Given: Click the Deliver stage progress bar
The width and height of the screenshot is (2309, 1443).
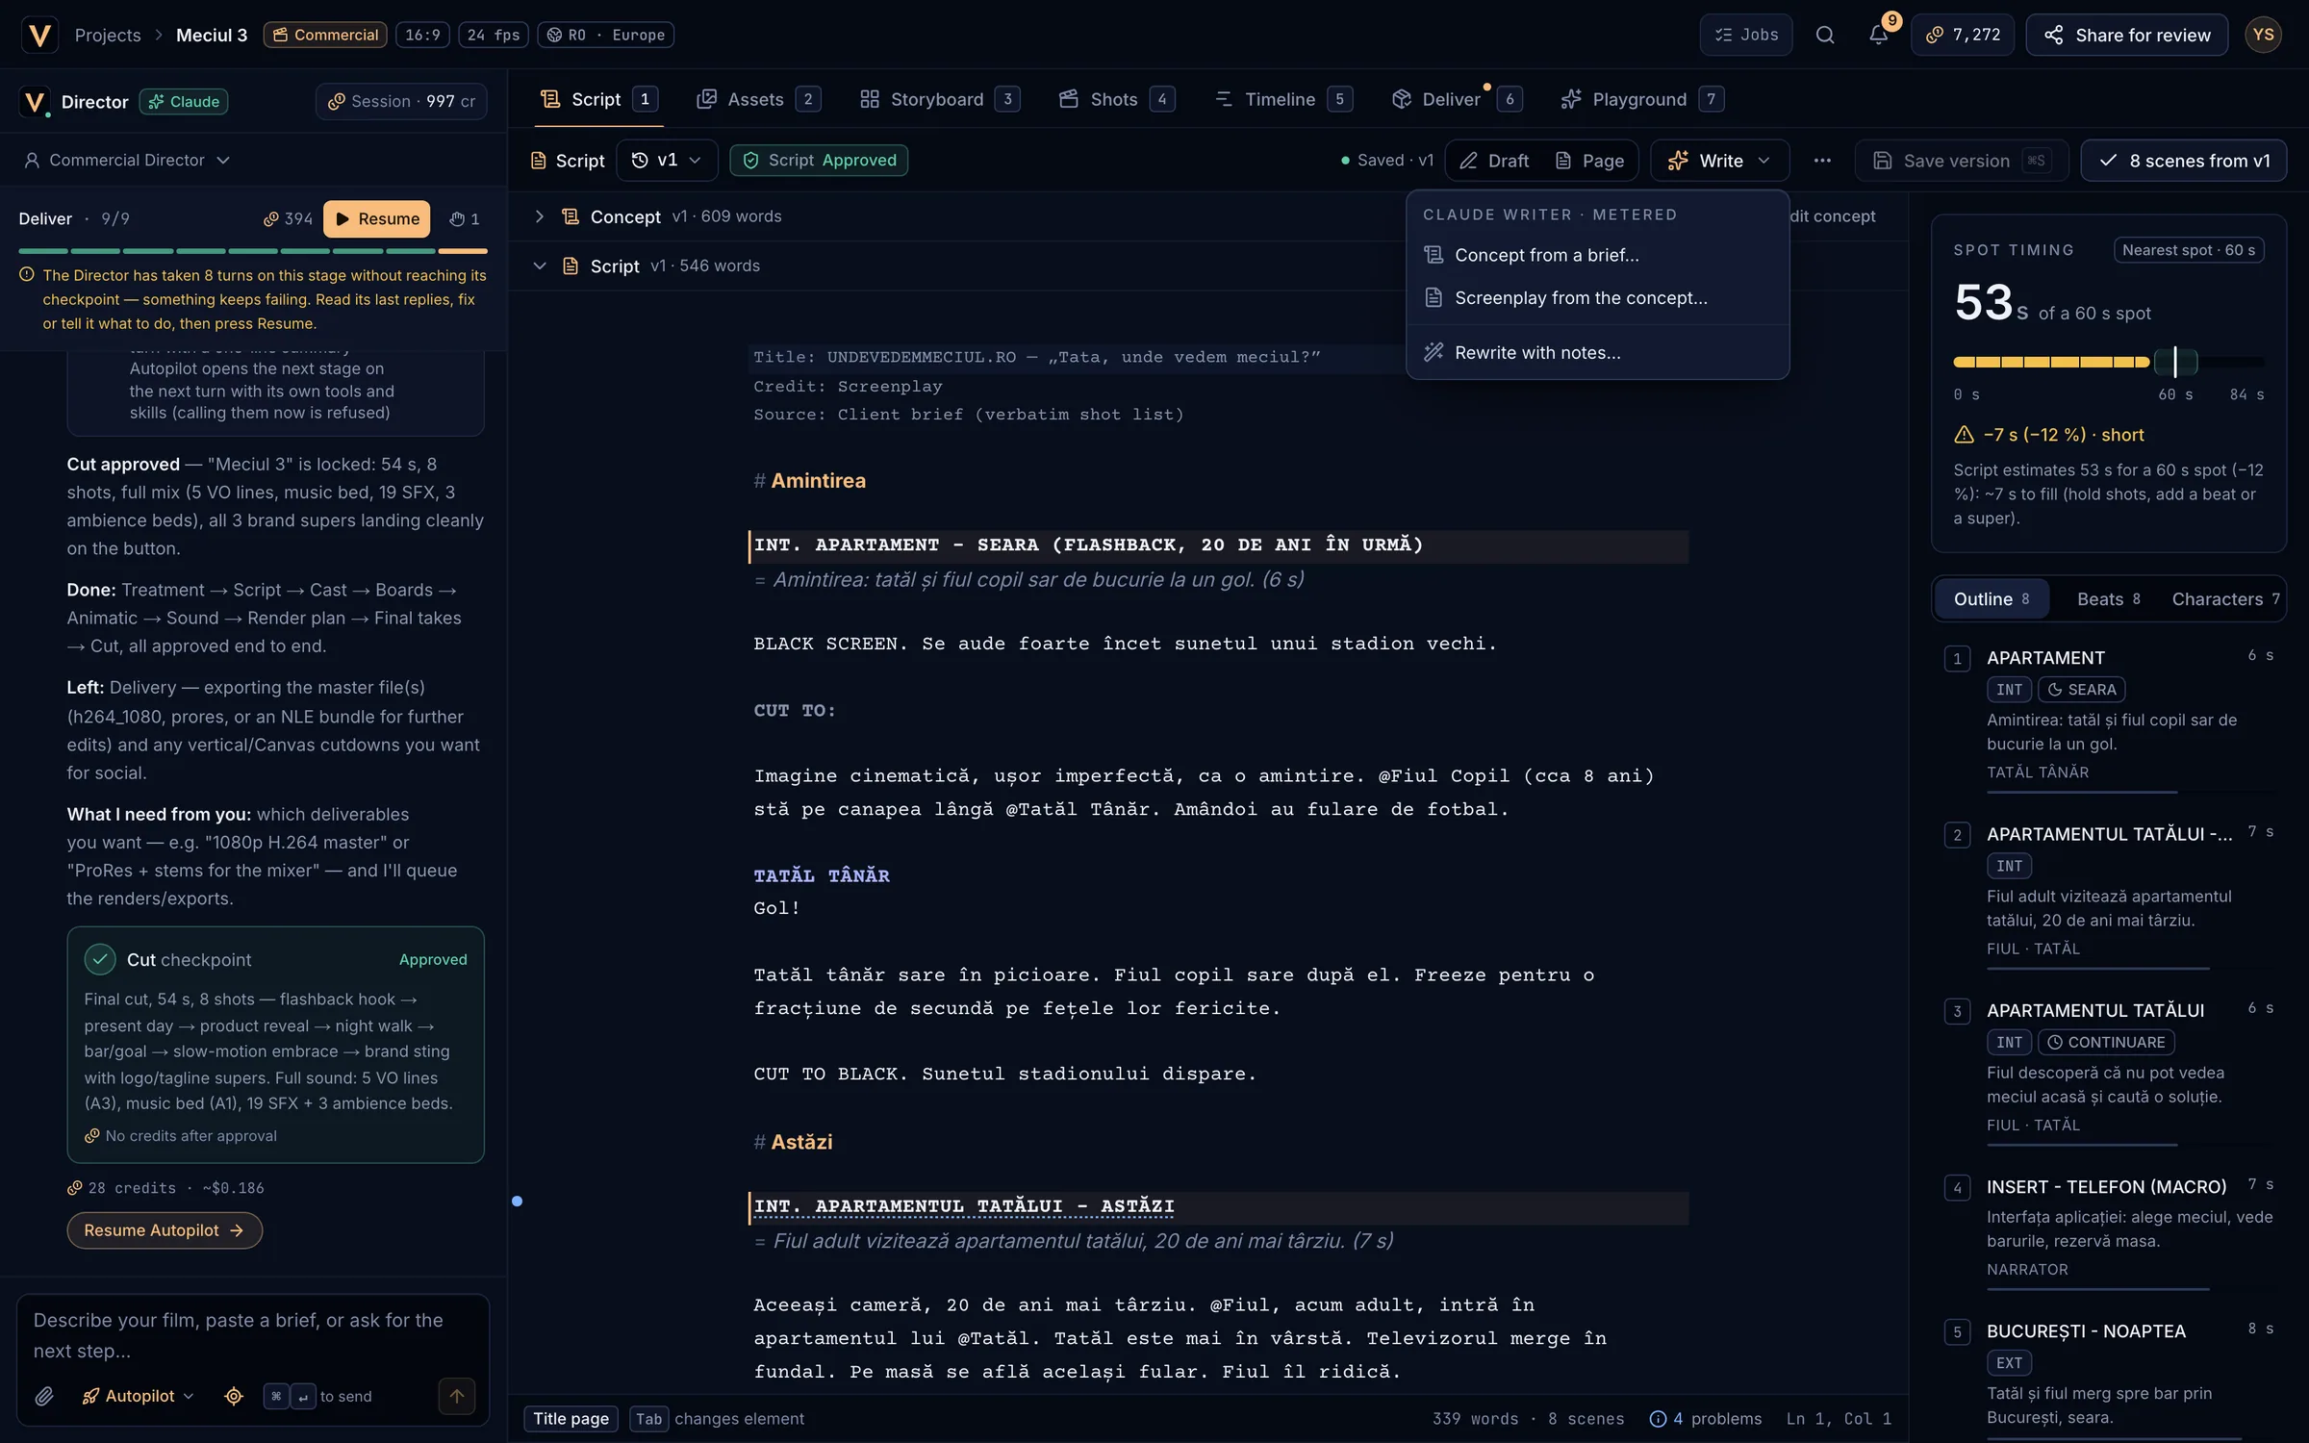Looking at the screenshot, I should (x=252, y=250).
